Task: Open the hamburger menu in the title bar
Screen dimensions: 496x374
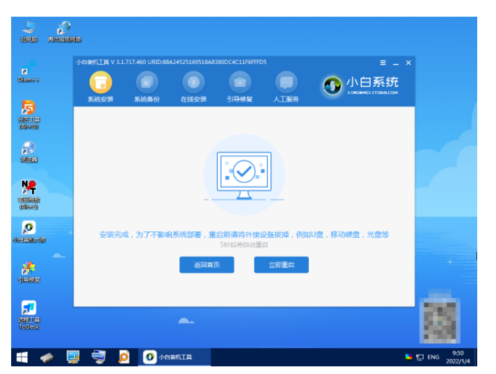Action: [x=383, y=63]
